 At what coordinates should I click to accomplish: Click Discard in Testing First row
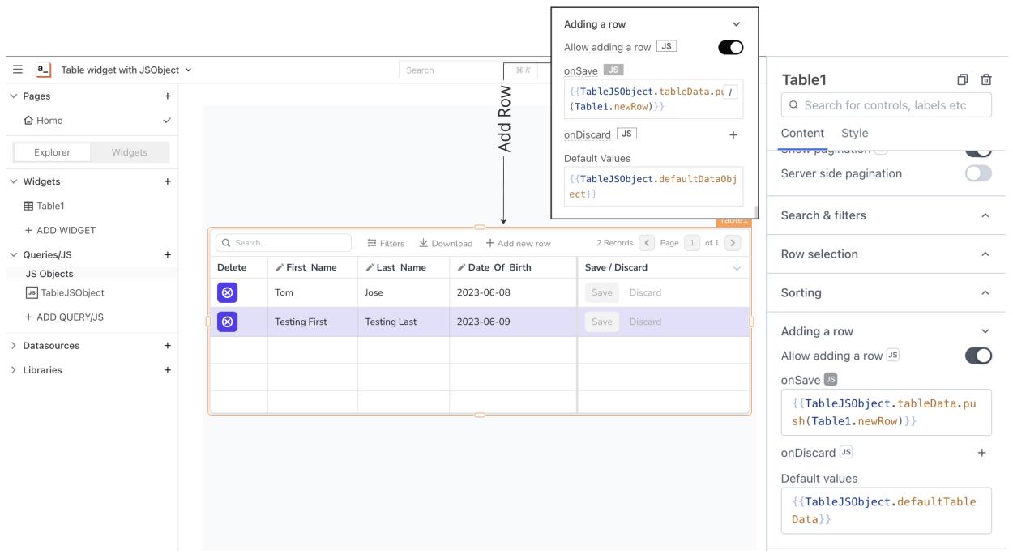[x=645, y=322]
